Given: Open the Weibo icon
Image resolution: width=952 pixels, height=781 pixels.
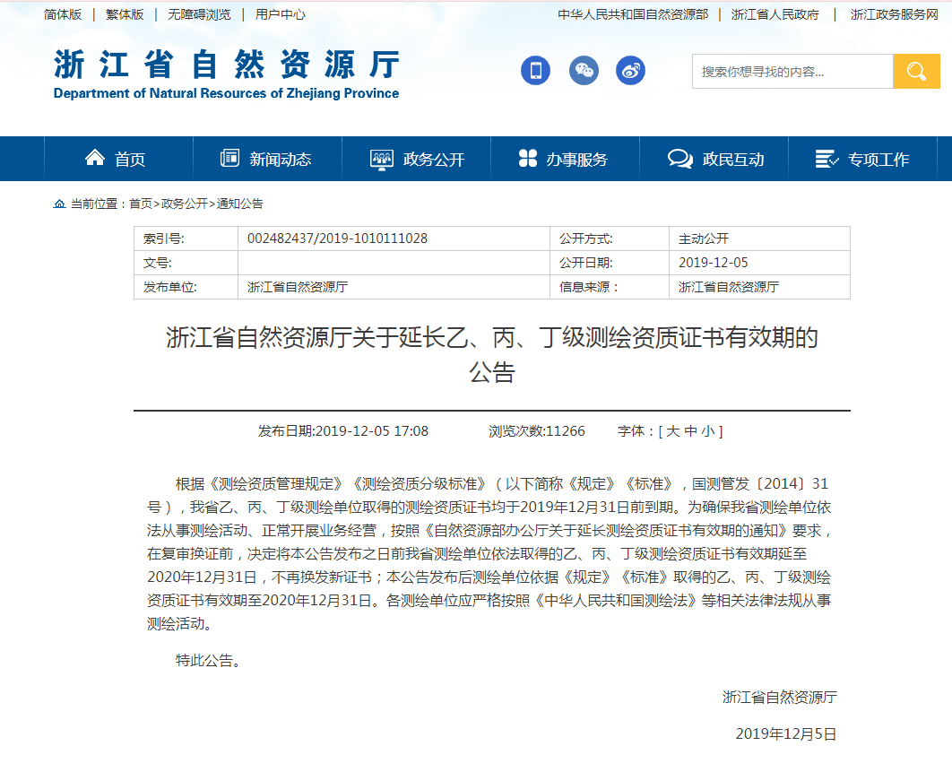Looking at the screenshot, I should pyautogui.click(x=630, y=71).
